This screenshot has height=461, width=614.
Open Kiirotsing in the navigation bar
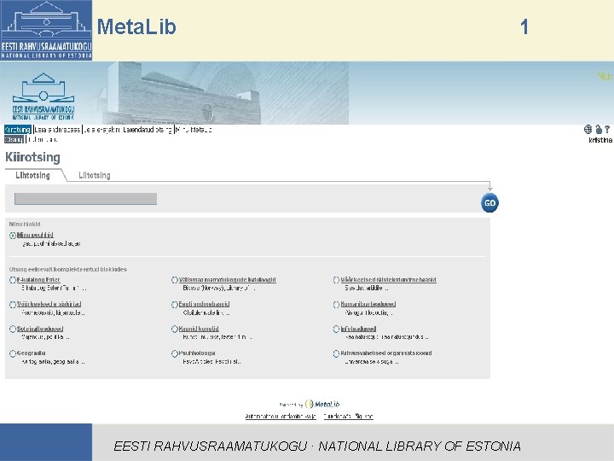pyautogui.click(x=18, y=130)
